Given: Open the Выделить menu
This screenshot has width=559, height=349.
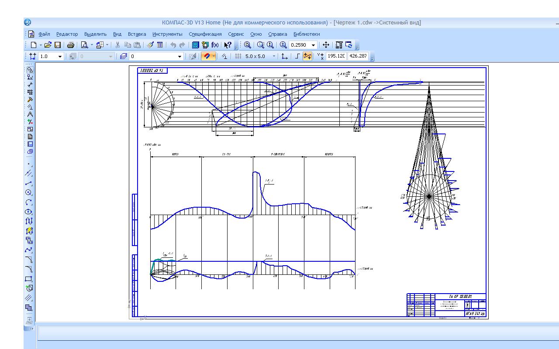Looking at the screenshot, I should click(95, 34).
